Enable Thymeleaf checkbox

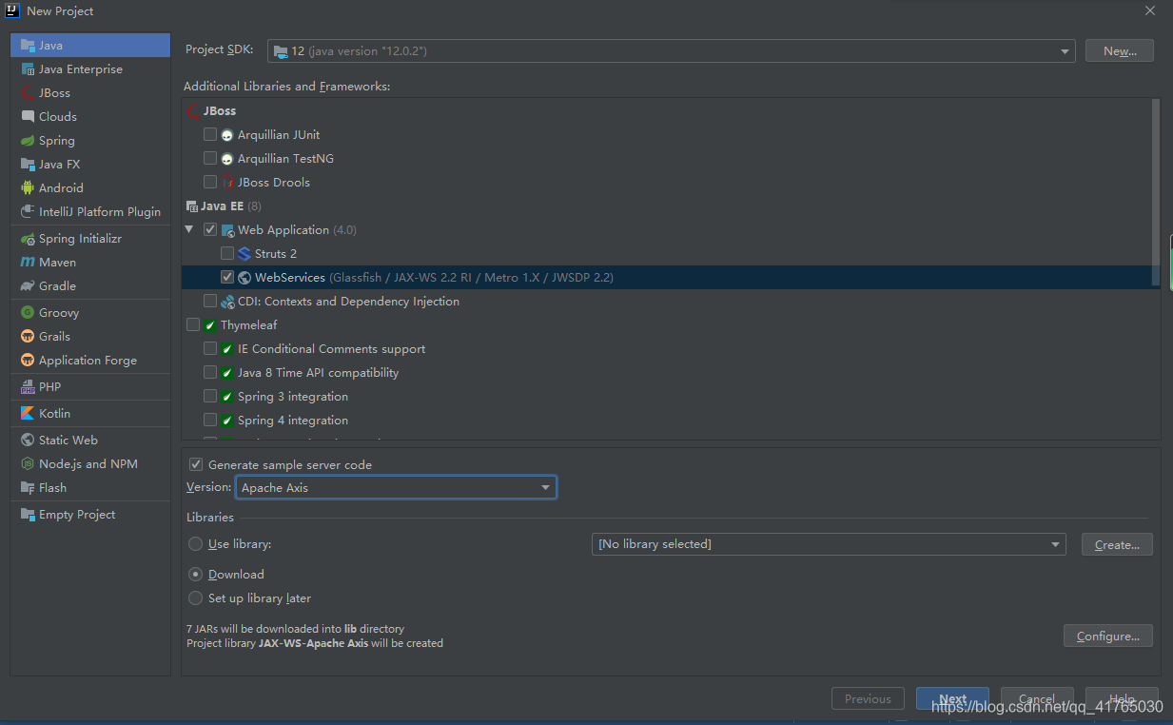[x=193, y=324]
